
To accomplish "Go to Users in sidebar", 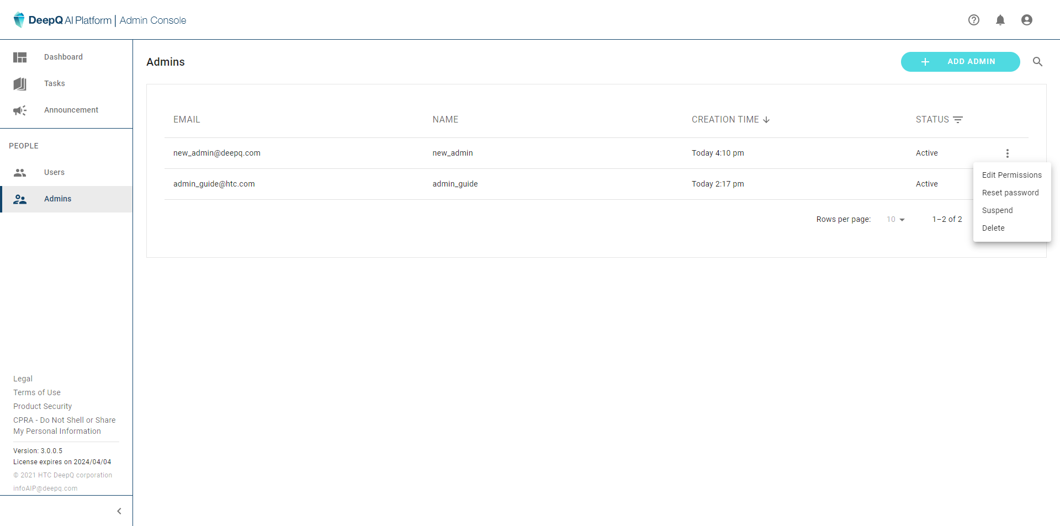I will (54, 172).
